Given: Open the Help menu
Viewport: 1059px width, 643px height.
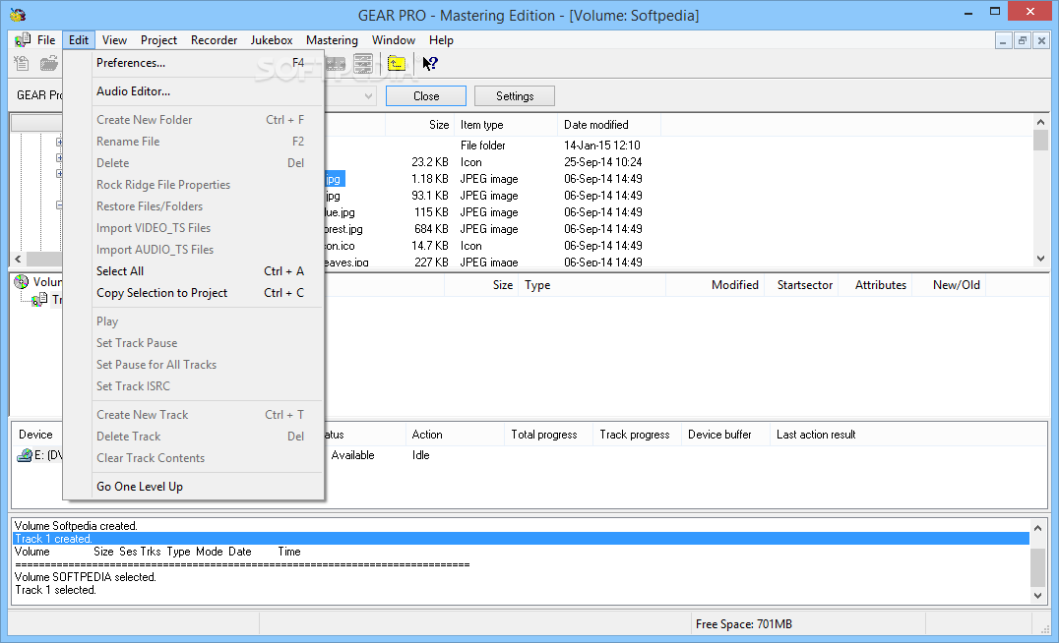Looking at the screenshot, I should [441, 39].
